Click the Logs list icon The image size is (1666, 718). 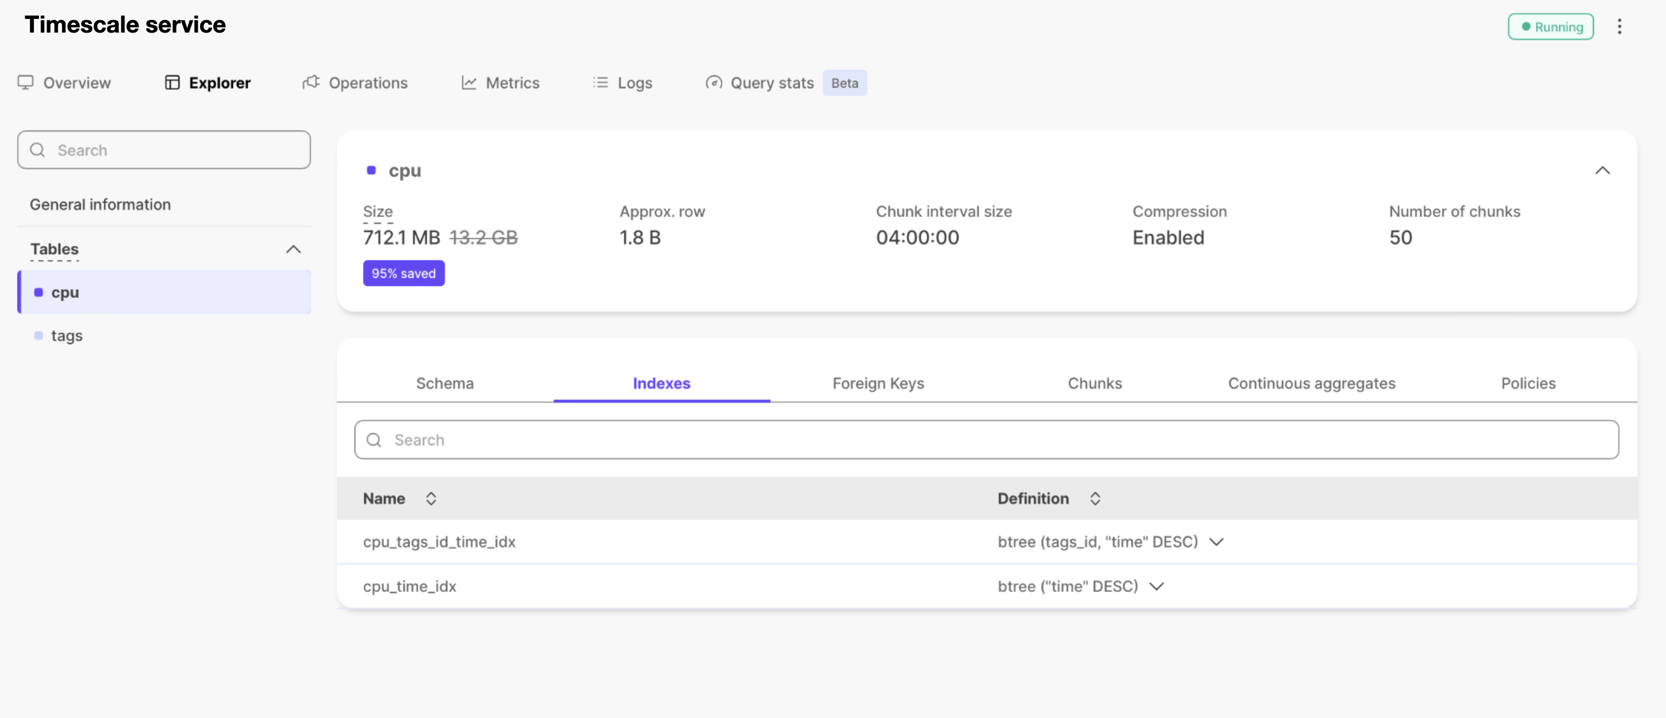(600, 82)
